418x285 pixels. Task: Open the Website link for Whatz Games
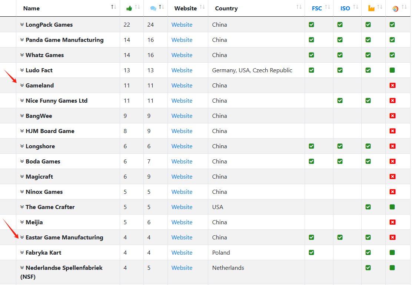point(182,55)
